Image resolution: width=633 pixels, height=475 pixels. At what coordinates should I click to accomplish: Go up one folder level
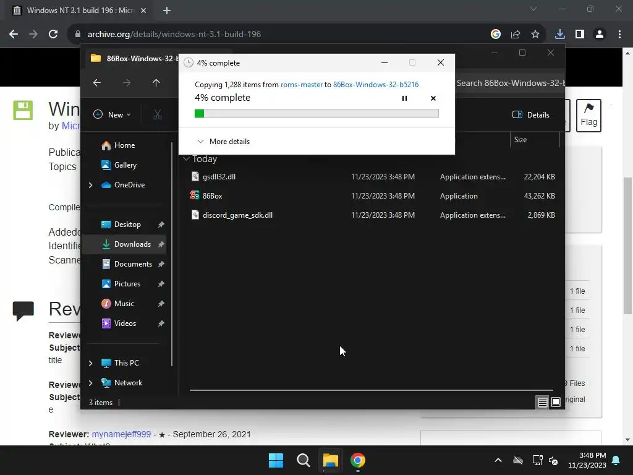(156, 83)
